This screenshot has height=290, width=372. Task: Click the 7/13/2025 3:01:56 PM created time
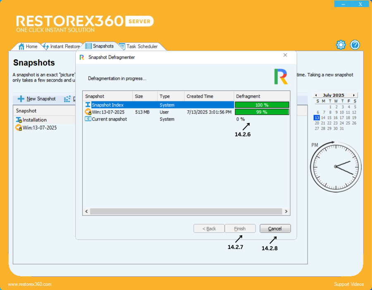(209, 112)
